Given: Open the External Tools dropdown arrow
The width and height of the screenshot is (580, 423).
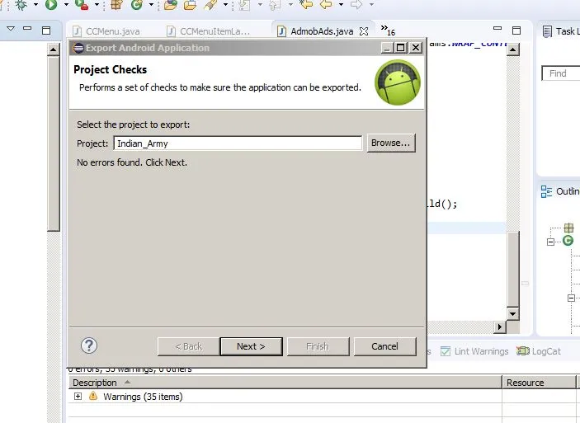Looking at the screenshot, I should click(97, 4).
